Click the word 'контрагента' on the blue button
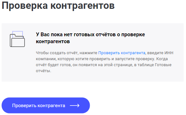Image resolution: width=186 pixels, height=115 pixels. click(51, 106)
